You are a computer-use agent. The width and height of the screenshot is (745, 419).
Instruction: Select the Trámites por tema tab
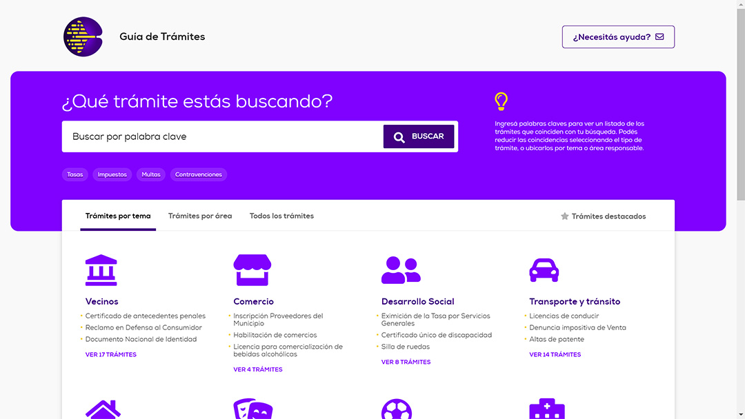118,216
